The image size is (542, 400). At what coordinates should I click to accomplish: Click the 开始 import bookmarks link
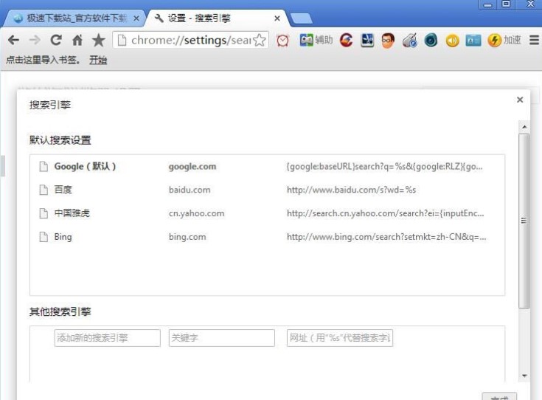click(98, 60)
